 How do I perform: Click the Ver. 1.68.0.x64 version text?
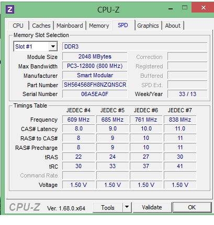point(66,208)
